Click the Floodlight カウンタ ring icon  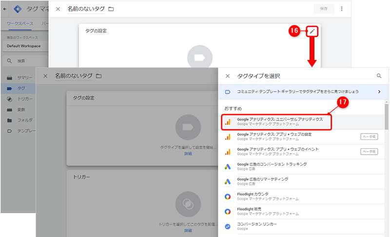tap(228, 197)
